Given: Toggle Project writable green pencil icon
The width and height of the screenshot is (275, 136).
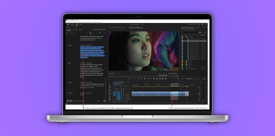Looking at the screenshot, I should click(x=182, y=79).
